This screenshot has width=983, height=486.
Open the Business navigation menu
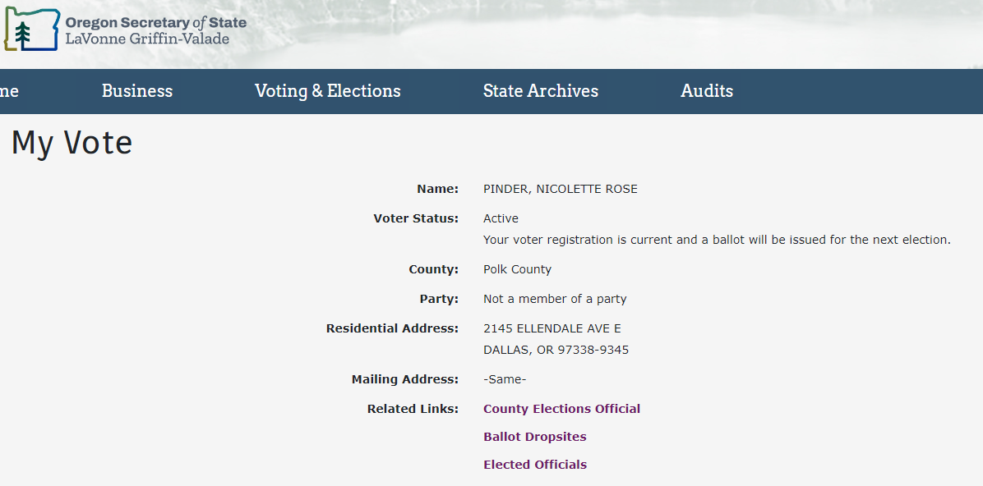tap(137, 91)
